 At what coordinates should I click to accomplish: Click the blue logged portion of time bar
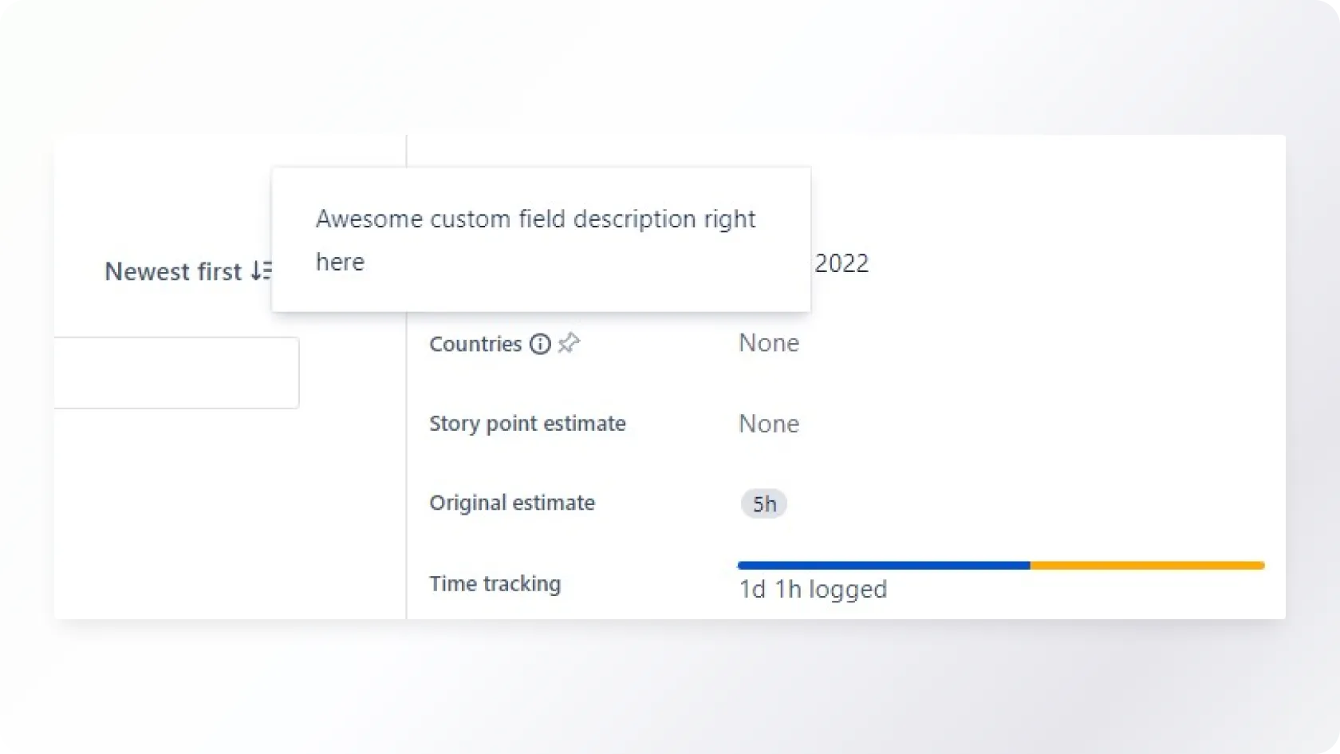[884, 566]
